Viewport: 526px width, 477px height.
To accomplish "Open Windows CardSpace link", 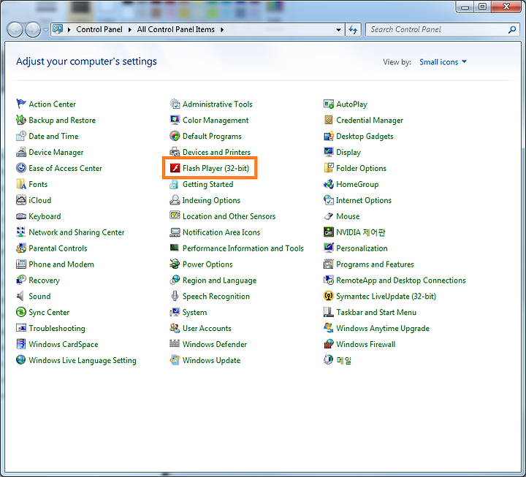I will [x=64, y=344].
